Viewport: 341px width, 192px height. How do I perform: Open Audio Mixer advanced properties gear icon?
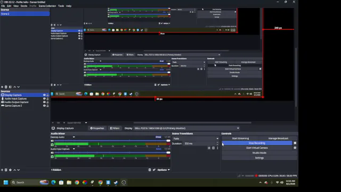click(x=154, y=170)
